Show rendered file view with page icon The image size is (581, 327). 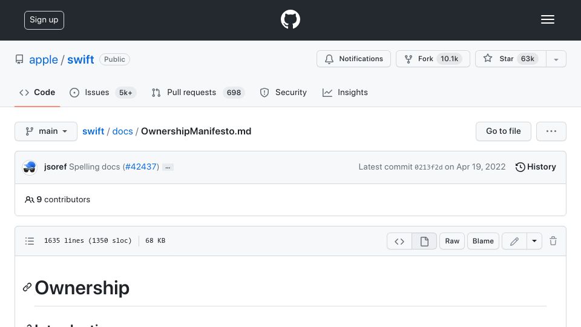[424, 241]
